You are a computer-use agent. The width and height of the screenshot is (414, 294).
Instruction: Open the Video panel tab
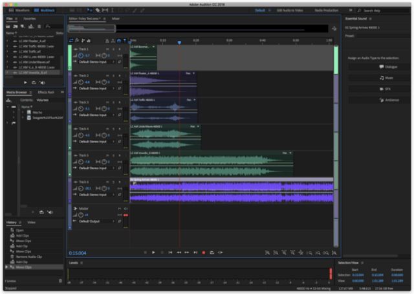tap(32, 222)
